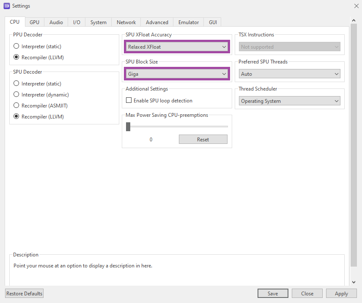The width and height of the screenshot is (362, 303).
Task: Click the Reset preemptions button
Action: click(203, 139)
